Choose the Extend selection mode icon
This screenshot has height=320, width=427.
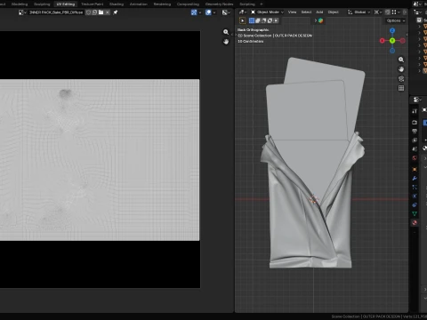258,20
